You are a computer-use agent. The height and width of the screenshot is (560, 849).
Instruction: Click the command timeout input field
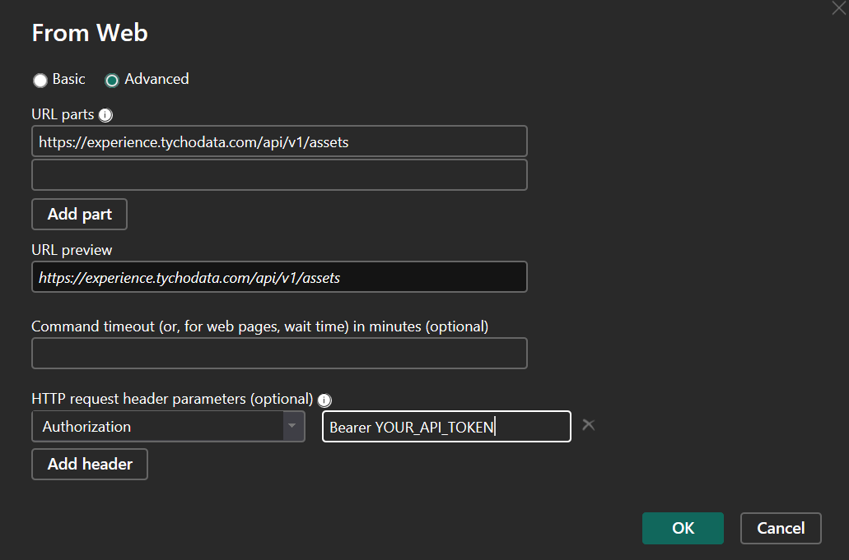[279, 353]
